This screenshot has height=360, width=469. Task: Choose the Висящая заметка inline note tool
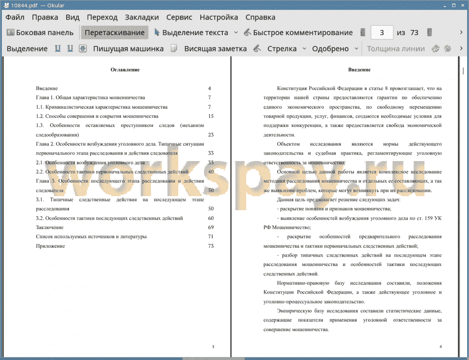point(215,49)
